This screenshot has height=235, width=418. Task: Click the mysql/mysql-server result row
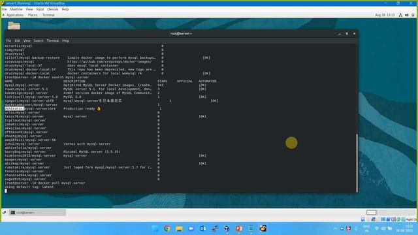tap(106, 86)
